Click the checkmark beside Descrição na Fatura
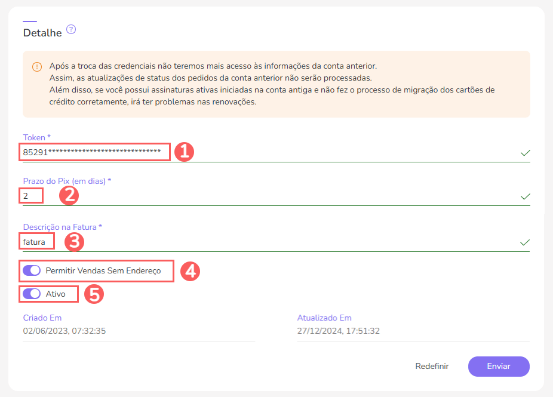The height and width of the screenshot is (397, 553). tap(524, 242)
